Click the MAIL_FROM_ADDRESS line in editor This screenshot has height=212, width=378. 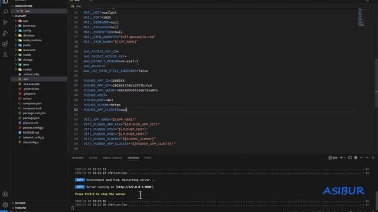pos(119,37)
